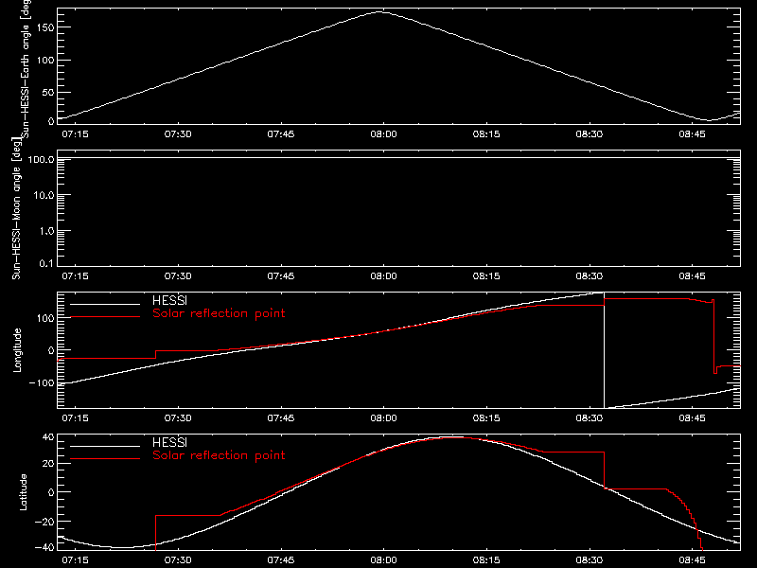Click -100 tick on Longitude axis
Screen dimensions: 757x568
pos(42,382)
